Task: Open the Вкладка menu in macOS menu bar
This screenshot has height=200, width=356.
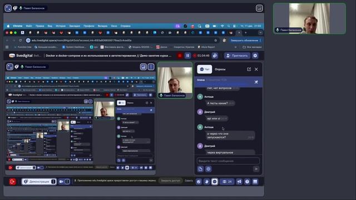Action: (x=102, y=26)
